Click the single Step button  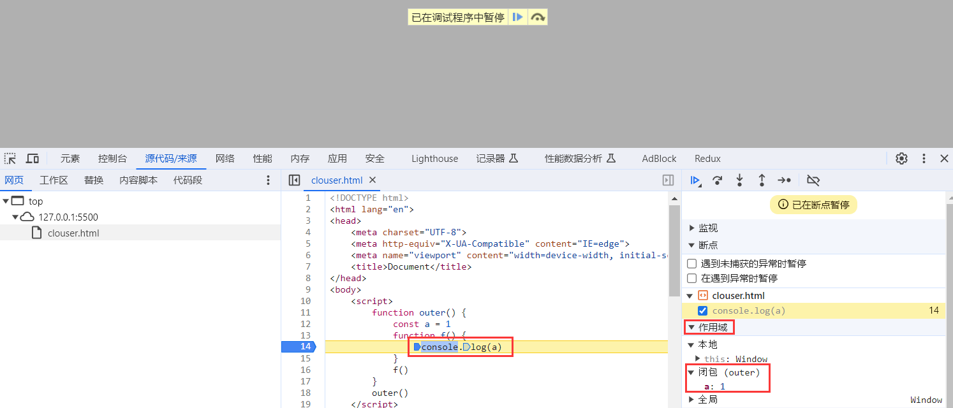[x=784, y=180]
